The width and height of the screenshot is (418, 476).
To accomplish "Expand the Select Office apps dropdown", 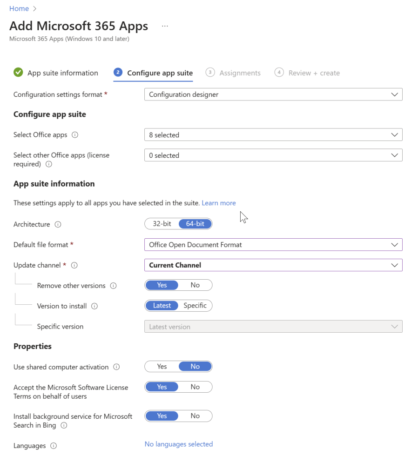I will (273, 135).
